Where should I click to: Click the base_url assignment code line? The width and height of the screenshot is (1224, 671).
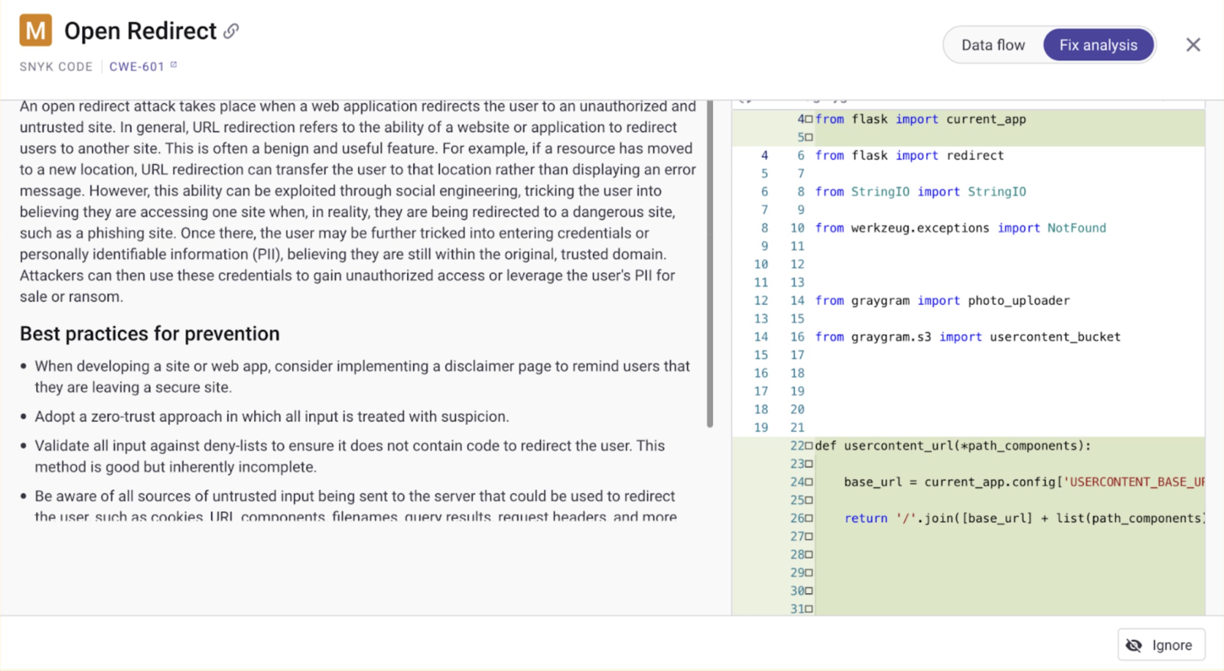(1024, 482)
